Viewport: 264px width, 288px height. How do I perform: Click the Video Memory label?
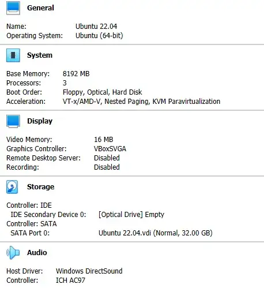pyautogui.click(x=29, y=140)
